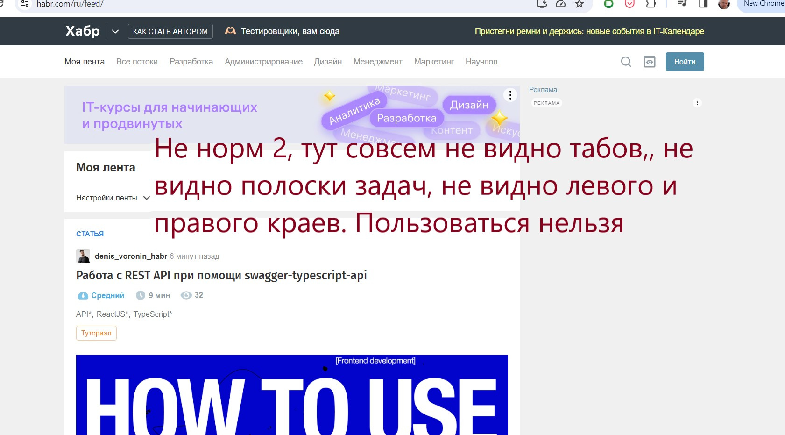The height and width of the screenshot is (435, 785).
Task: Open the Научпоп flow tab
Action: tap(481, 62)
